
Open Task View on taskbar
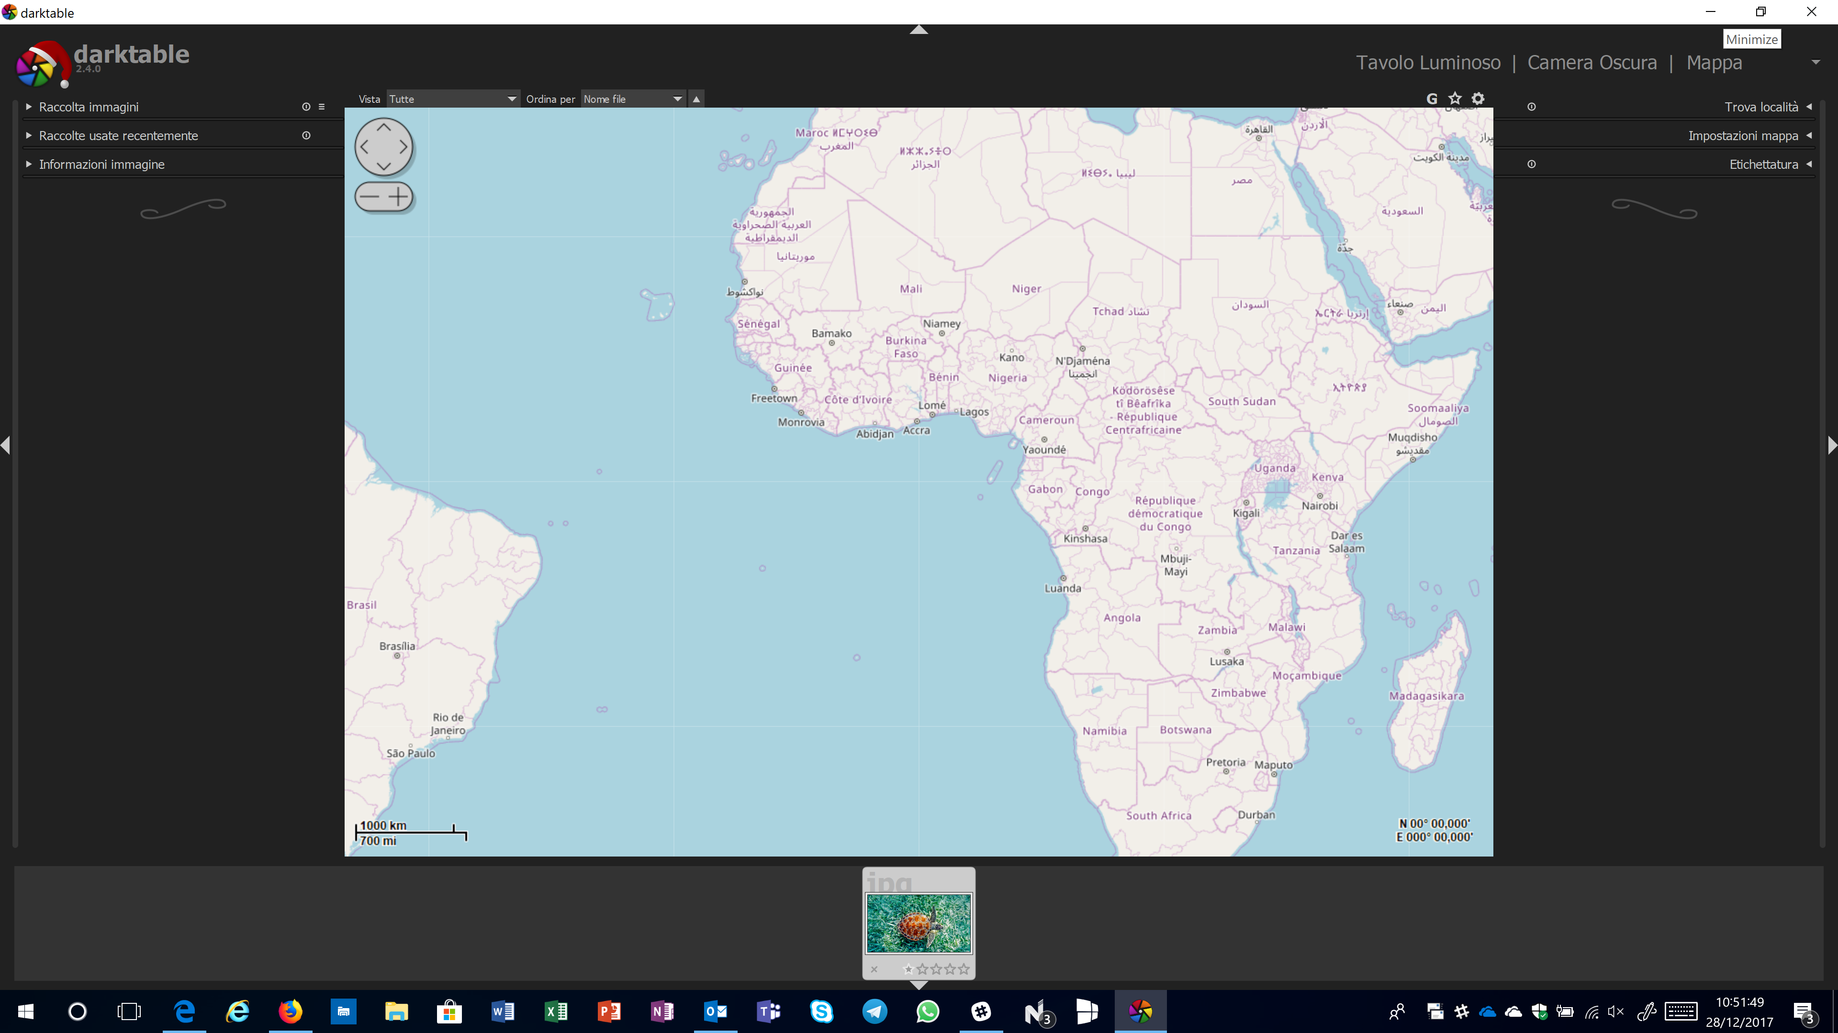(x=129, y=1011)
